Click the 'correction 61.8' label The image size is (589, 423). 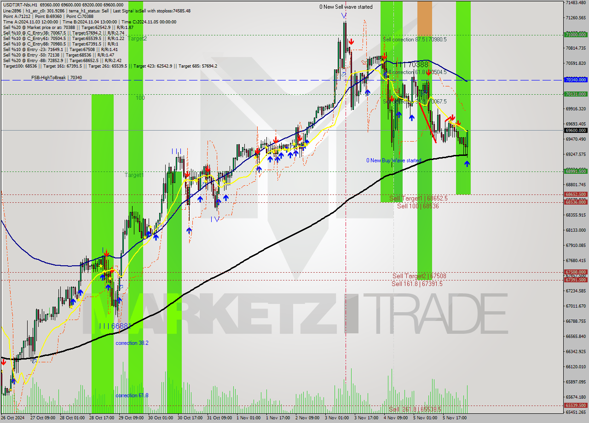(132, 395)
